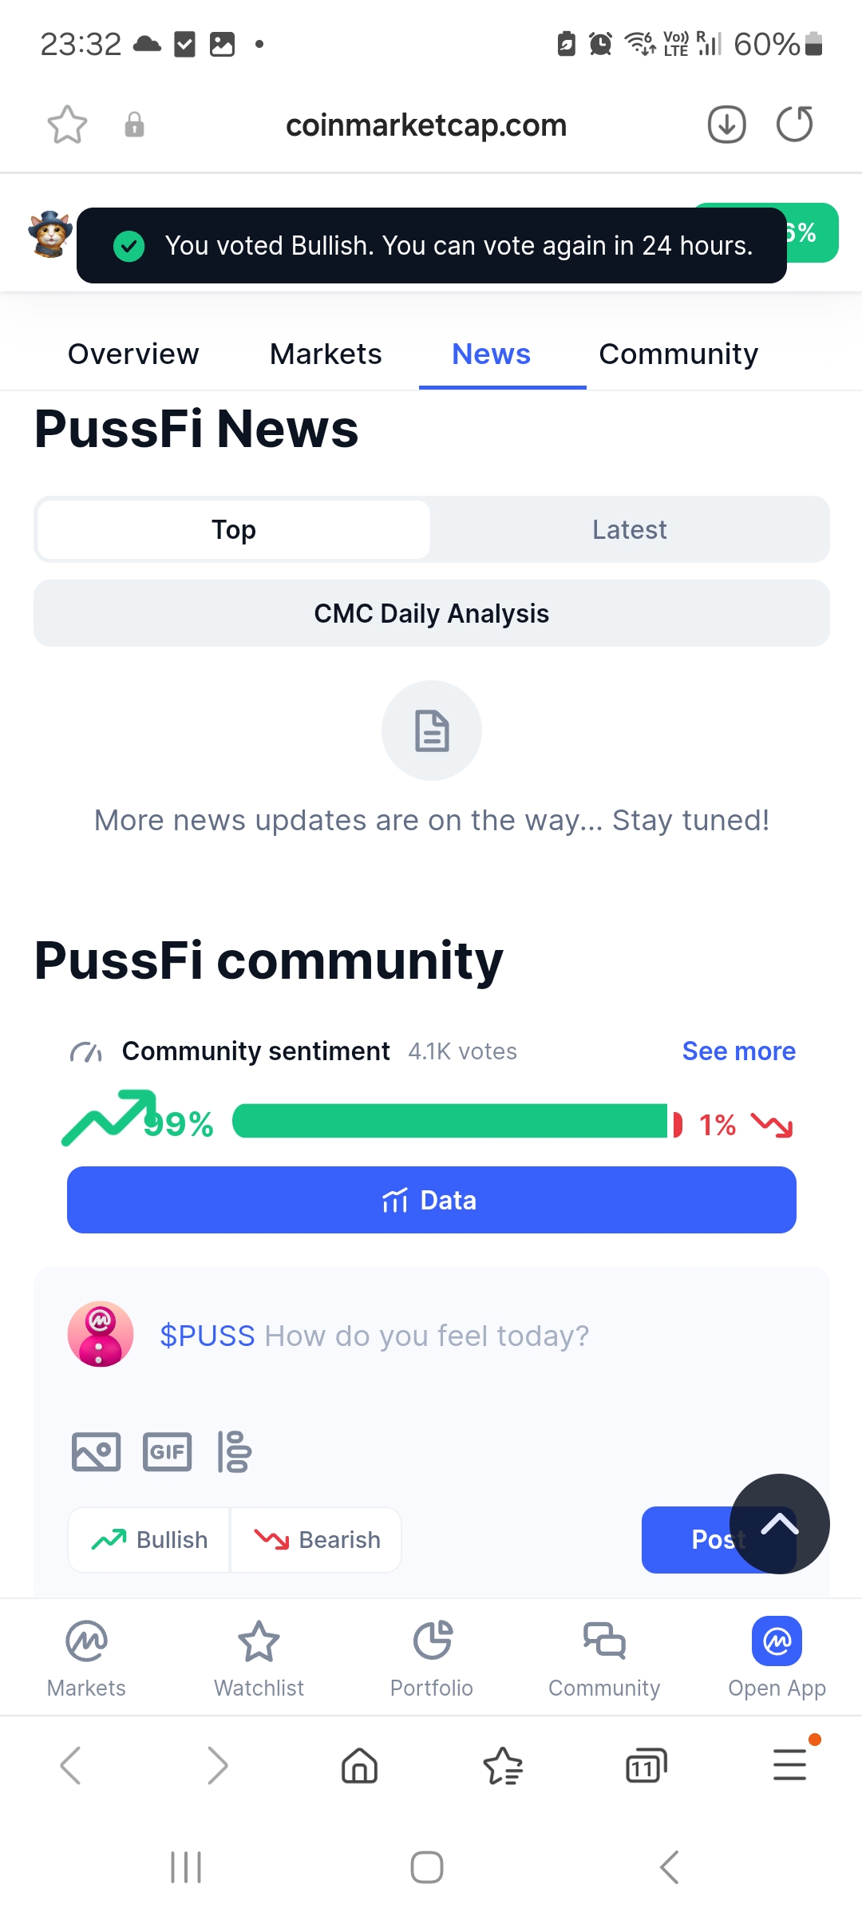The height and width of the screenshot is (1916, 862).
Task: Tap the browser download icon
Action: point(726,125)
